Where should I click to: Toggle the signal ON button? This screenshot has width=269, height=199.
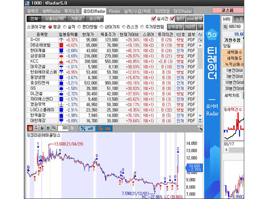click(104, 128)
